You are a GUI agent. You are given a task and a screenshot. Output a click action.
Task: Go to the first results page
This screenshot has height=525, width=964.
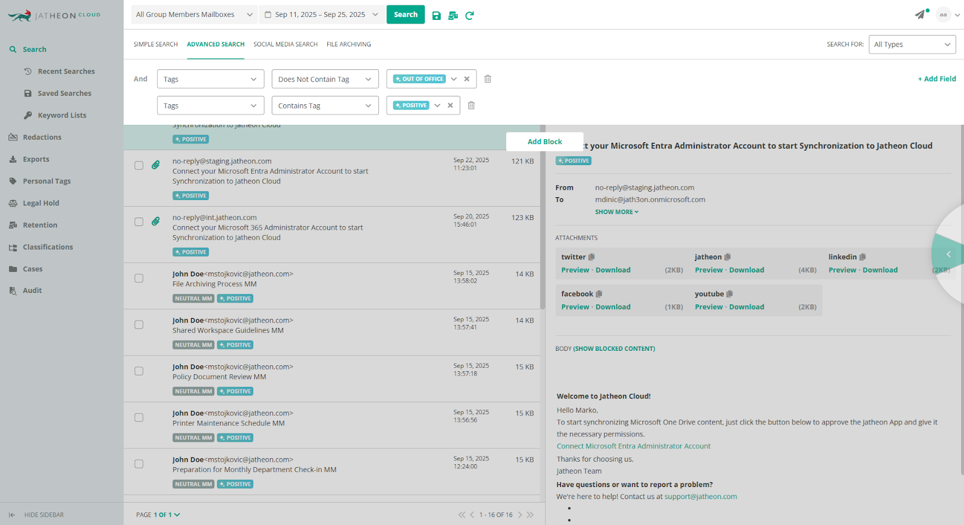tap(462, 515)
